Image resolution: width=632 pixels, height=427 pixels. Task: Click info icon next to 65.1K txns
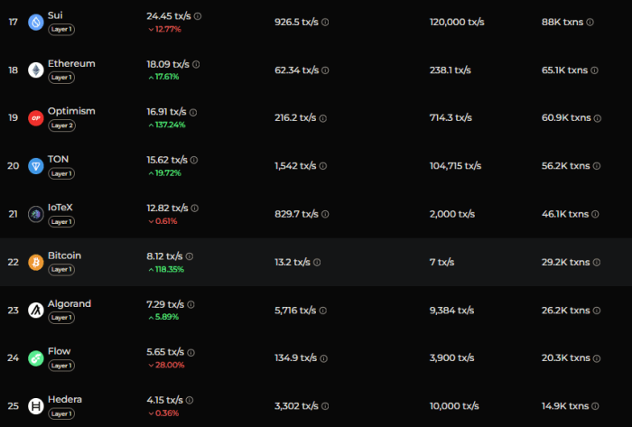[594, 70]
